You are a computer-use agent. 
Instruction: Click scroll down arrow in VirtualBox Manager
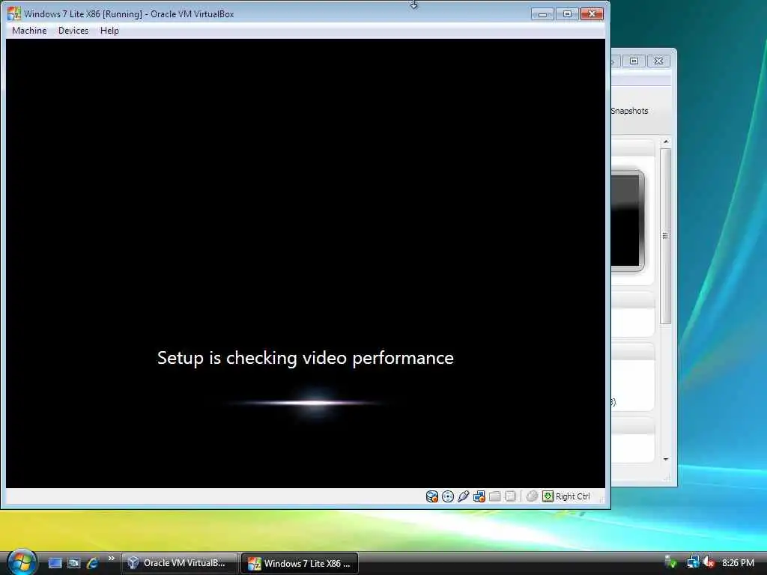click(665, 459)
